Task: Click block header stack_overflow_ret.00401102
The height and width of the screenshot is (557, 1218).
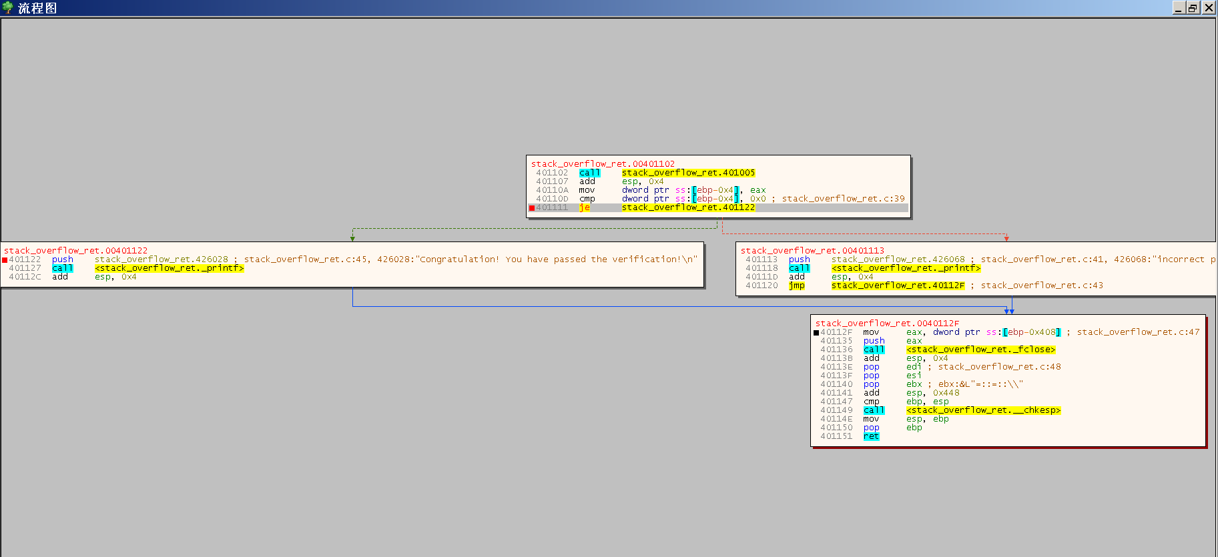Action: pyautogui.click(x=603, y=163)
